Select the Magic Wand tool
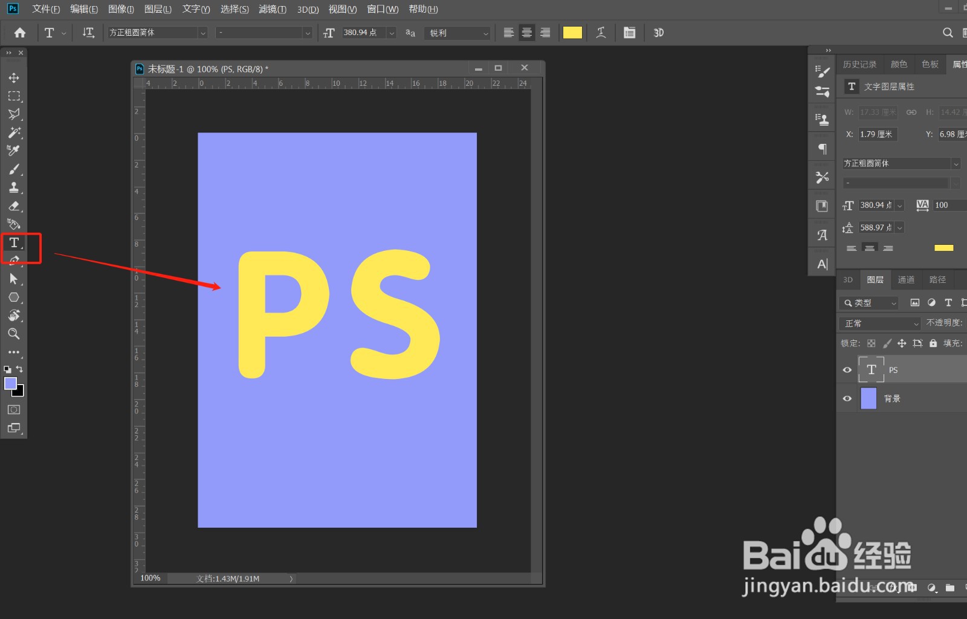This screenshot has height=619, width=967. point(13,132)
